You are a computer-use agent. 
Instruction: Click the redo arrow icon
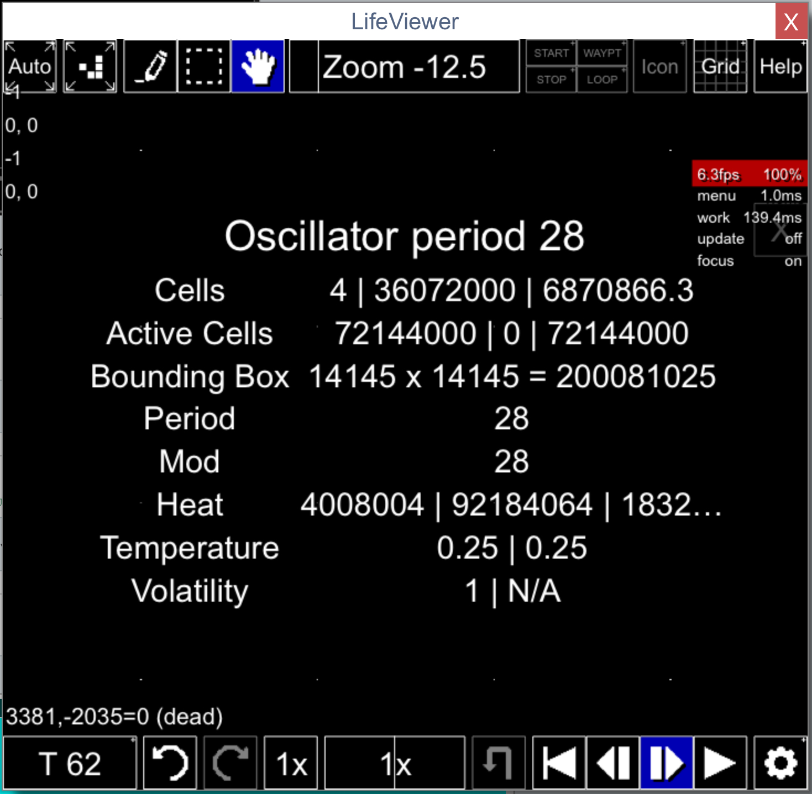pos(230,763)
